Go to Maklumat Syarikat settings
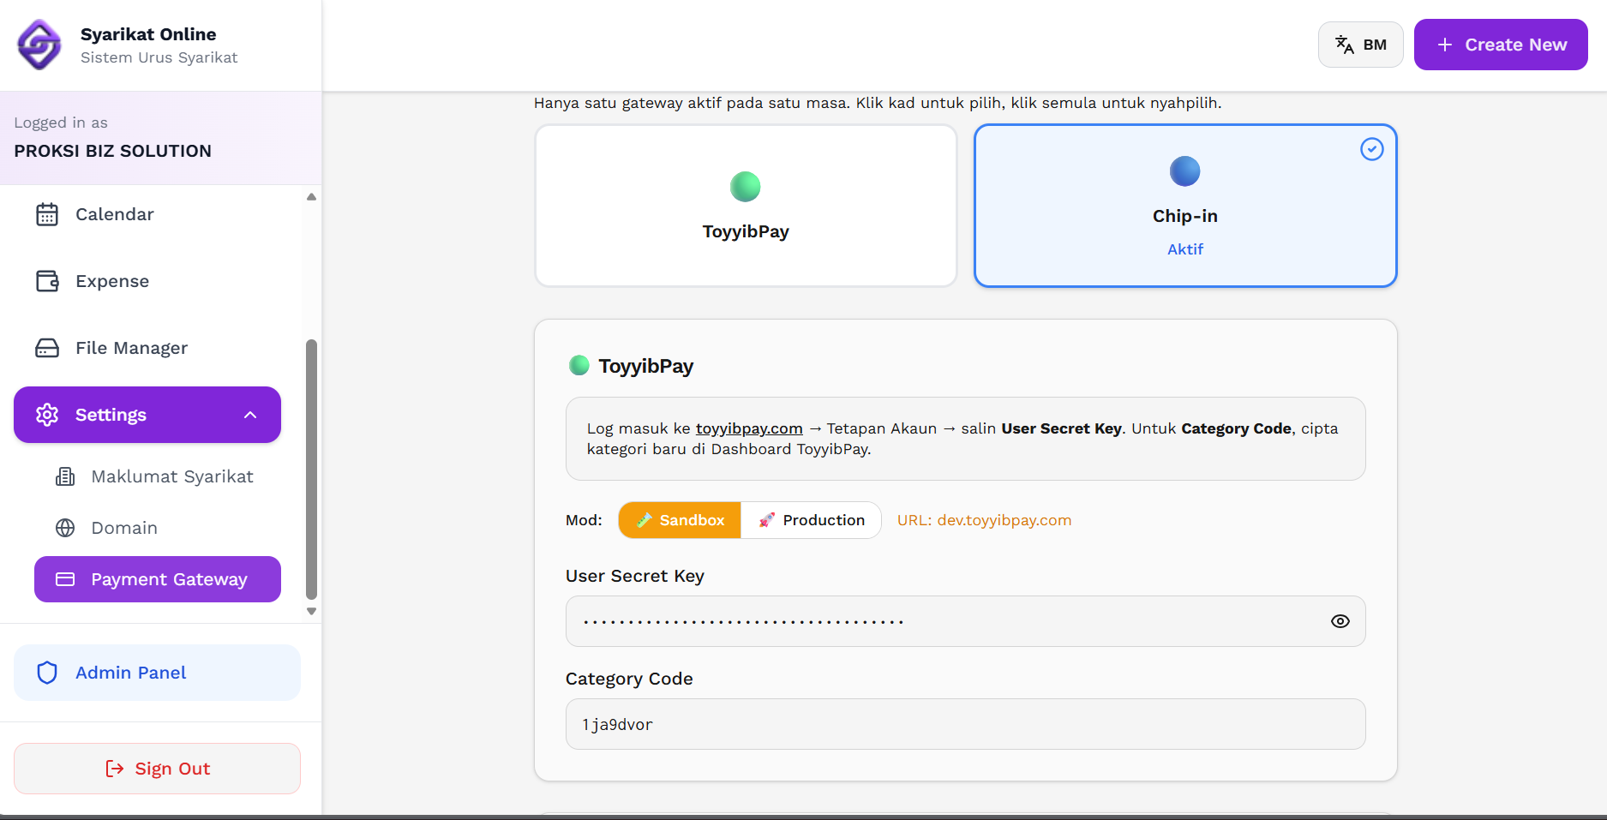Image resolution: width=1607 pixels, height=820 pixels. 158,476
